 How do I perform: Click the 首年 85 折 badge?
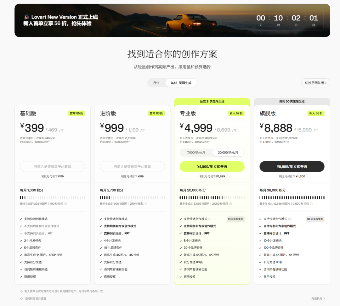click(x=76, y=113)
